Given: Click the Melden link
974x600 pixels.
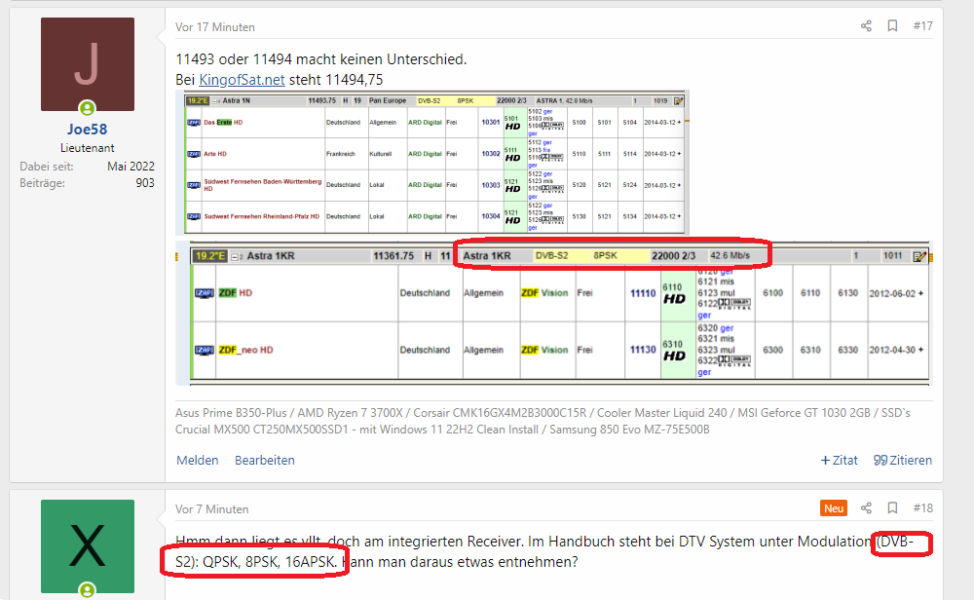Looking at the screenshot, I should point(198,461).
